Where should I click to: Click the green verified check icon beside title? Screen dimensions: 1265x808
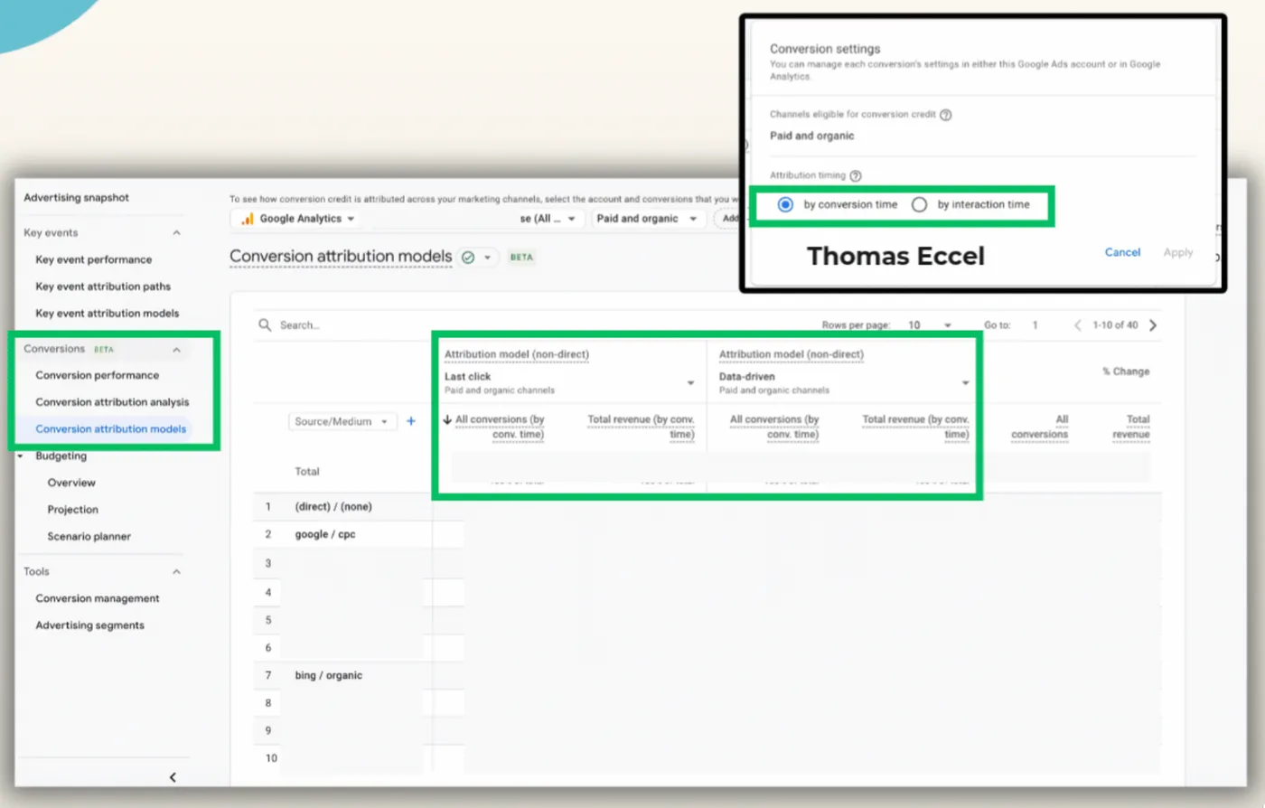tap(468, 258)
